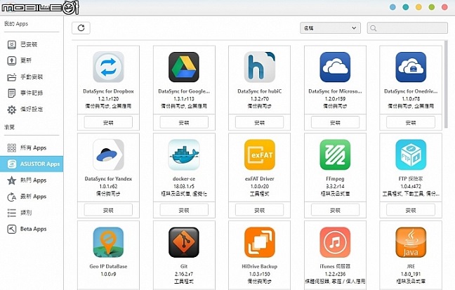Open FTP Explorer cube app icon
The height and width of the screenshot is (290, 455).
411,154
